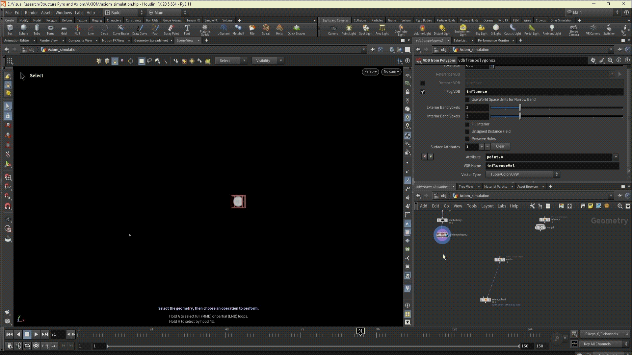Click the Clear surface attributes button
Image resolution: width=632 pixels, height=355 pixels.
point(500,147)
